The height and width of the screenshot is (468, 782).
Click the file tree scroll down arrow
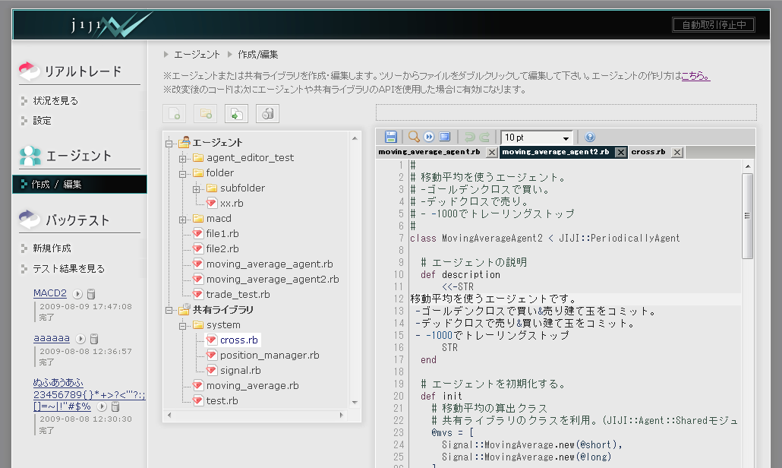(x=355, y=403)
